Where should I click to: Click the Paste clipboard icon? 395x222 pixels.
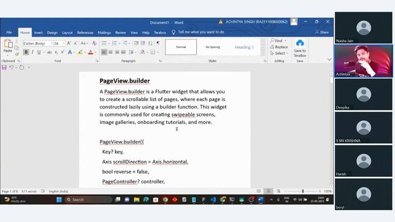8,44
